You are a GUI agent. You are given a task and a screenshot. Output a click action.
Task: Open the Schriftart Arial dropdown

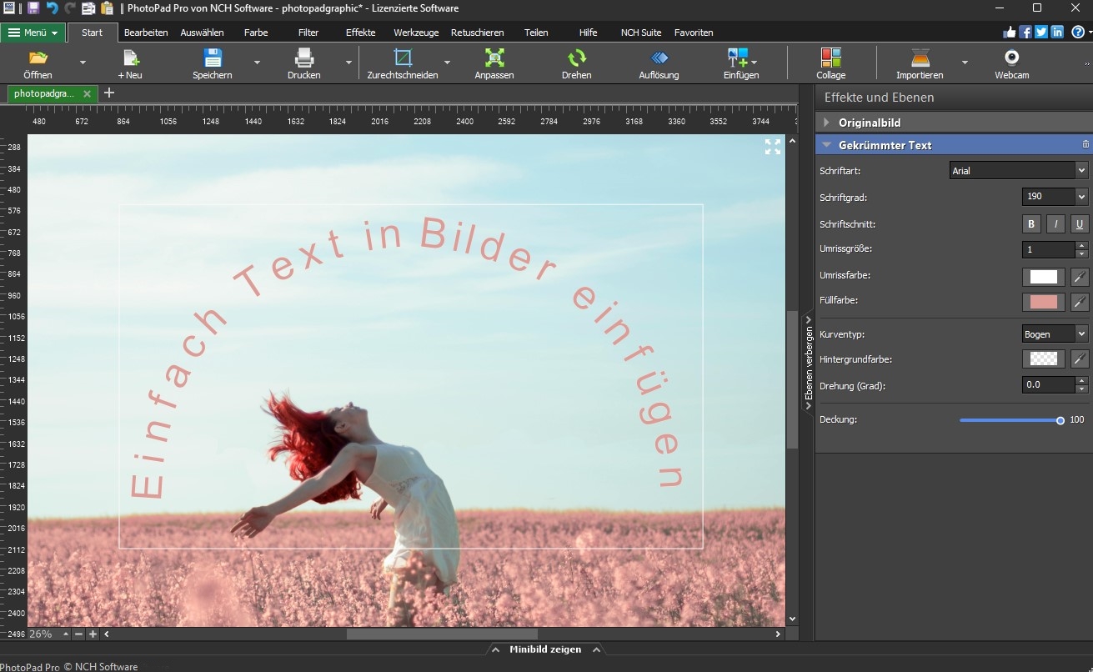click(1019, 170)
